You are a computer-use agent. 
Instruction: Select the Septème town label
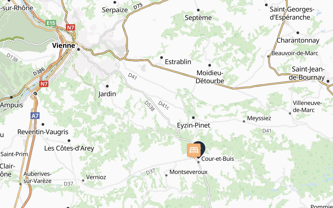[x=198, y=18]
